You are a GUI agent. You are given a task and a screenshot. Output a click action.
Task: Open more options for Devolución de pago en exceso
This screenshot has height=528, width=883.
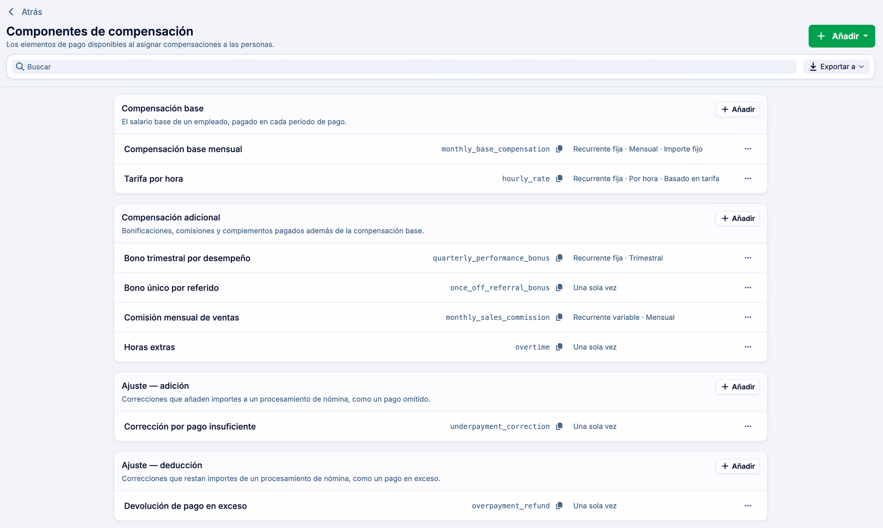[748, 506]
